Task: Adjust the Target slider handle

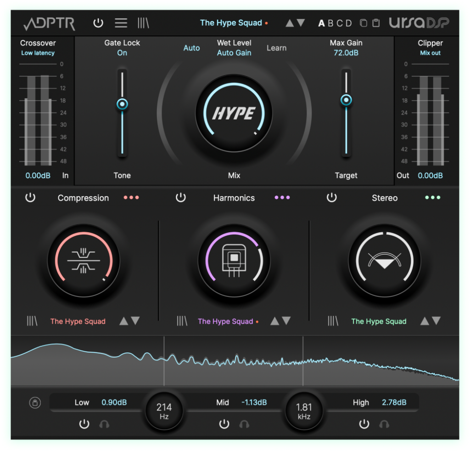Action: coord(346,100)
